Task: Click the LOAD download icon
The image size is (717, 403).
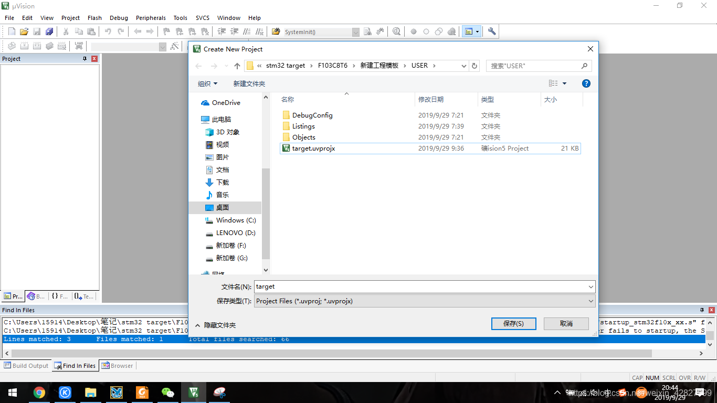Action: coord(79,46)
